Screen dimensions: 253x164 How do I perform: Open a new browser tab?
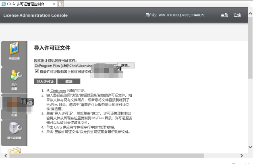click(x=60, y=4)
